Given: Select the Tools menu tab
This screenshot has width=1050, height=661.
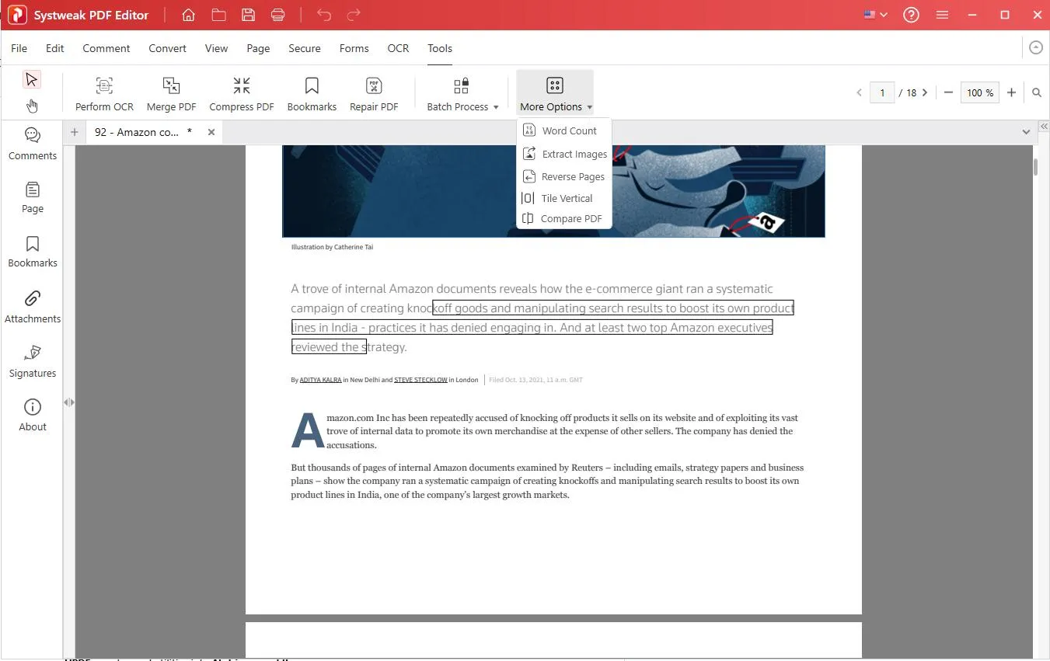Looking at the screenshot, I should (440, 48).
